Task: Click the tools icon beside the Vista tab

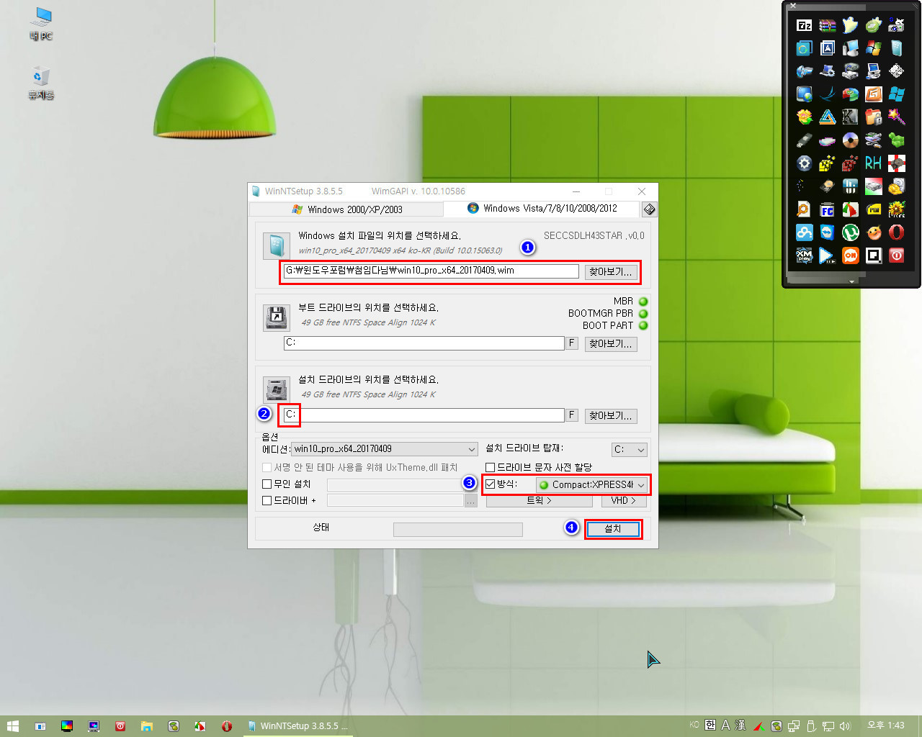Action: pyautogui.click(x=649, y=209)
